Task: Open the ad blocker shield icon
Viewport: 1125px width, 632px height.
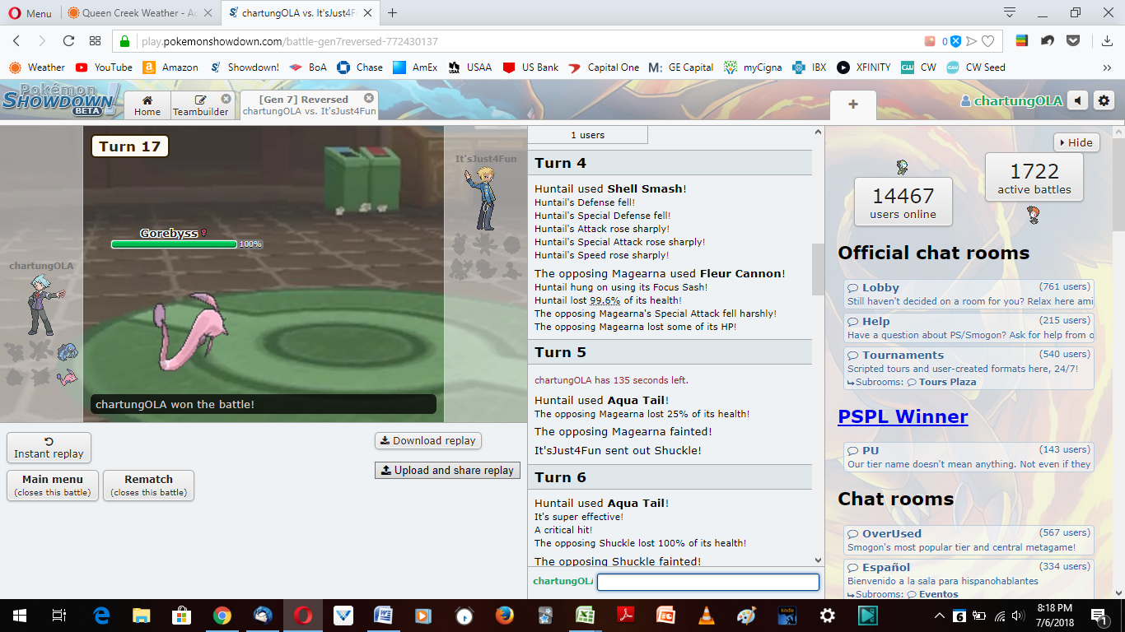Action: click(955, 41)
